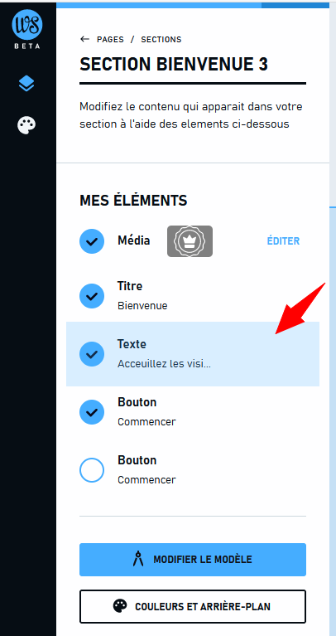Uncheck the Titre element checkbox
The height and width of the screenshot is (636, 336).
(92, 296)
